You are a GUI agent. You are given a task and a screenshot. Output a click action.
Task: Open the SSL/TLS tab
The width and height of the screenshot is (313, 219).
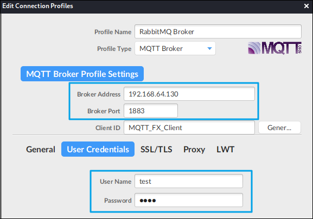(156, 149)
